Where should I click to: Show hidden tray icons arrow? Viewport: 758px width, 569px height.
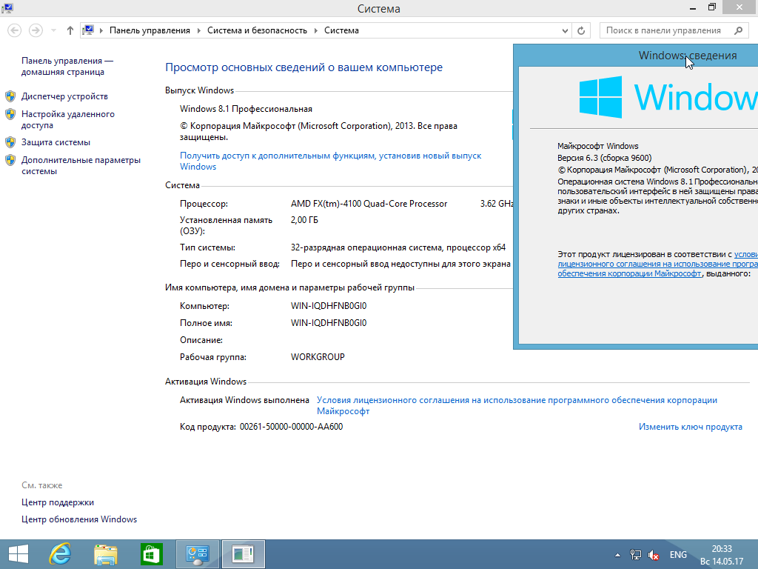(617, 555)
